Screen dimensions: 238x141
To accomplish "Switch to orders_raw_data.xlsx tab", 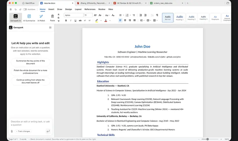I will 166,3.
